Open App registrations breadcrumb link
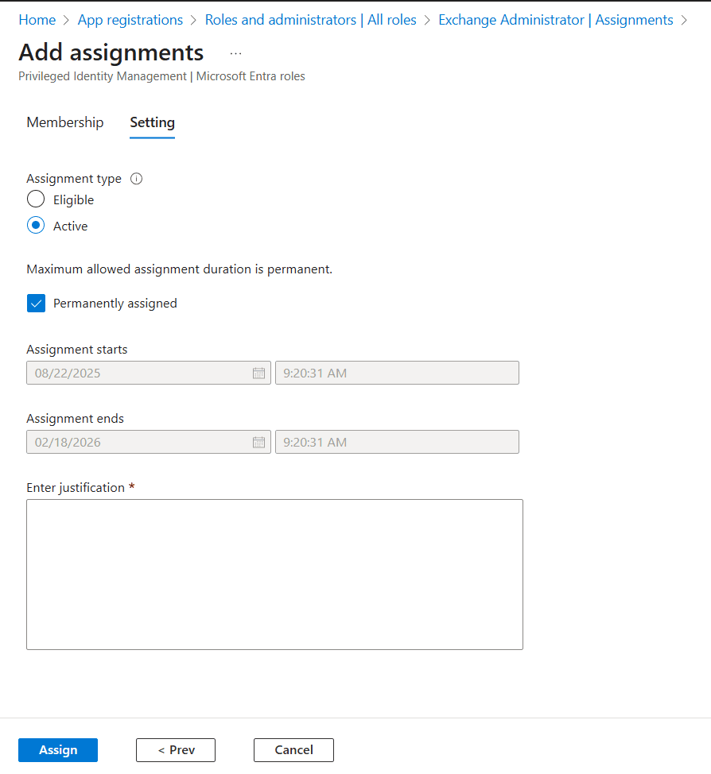This screenshot has width=711, height=774. pos(130,20)
